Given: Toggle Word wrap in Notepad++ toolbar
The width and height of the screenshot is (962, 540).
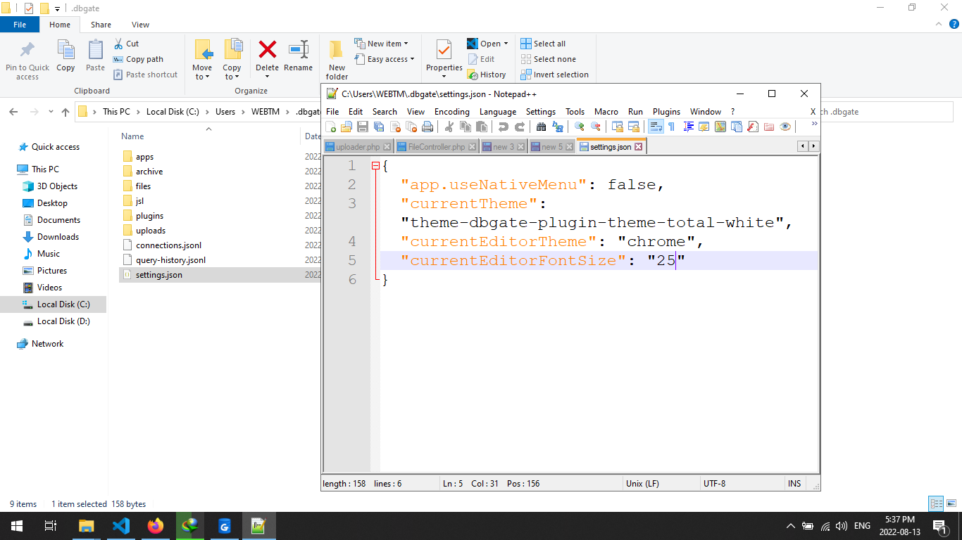Looking at the screenshot, I should pyautogui.click(x=656, y=127).
